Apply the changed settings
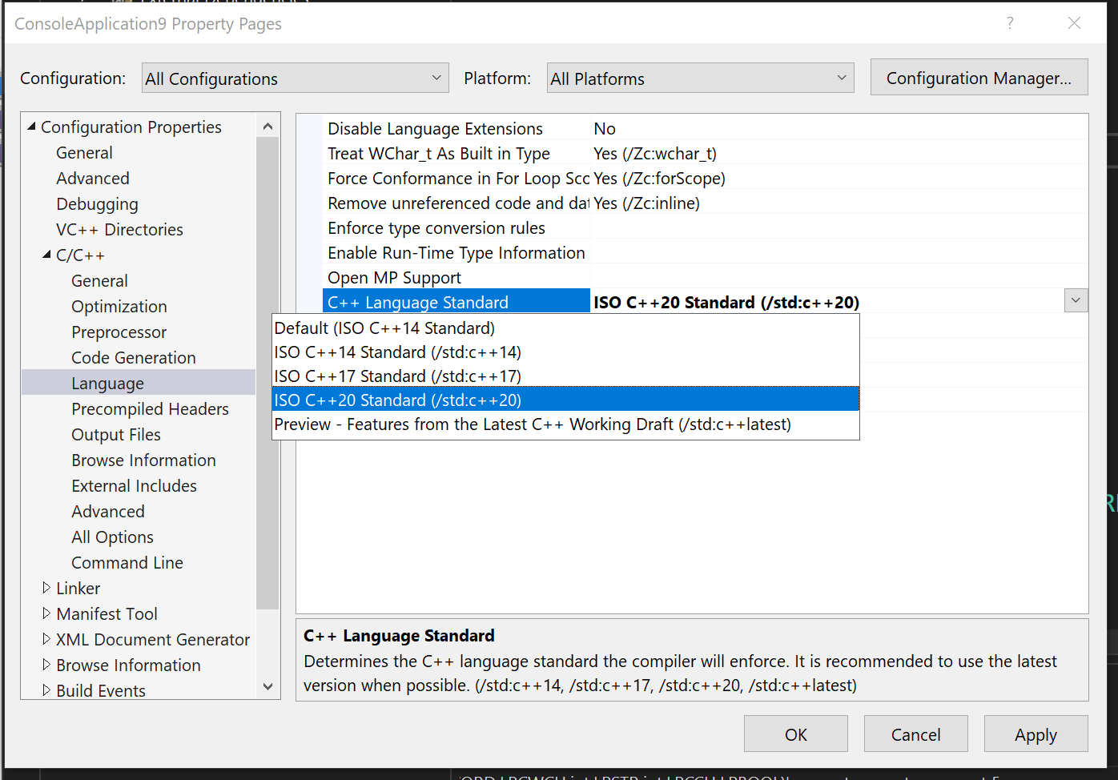 click(x=1035, y=734)
